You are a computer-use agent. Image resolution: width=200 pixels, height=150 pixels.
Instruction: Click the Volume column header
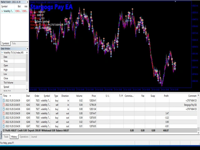pos(79,96)
